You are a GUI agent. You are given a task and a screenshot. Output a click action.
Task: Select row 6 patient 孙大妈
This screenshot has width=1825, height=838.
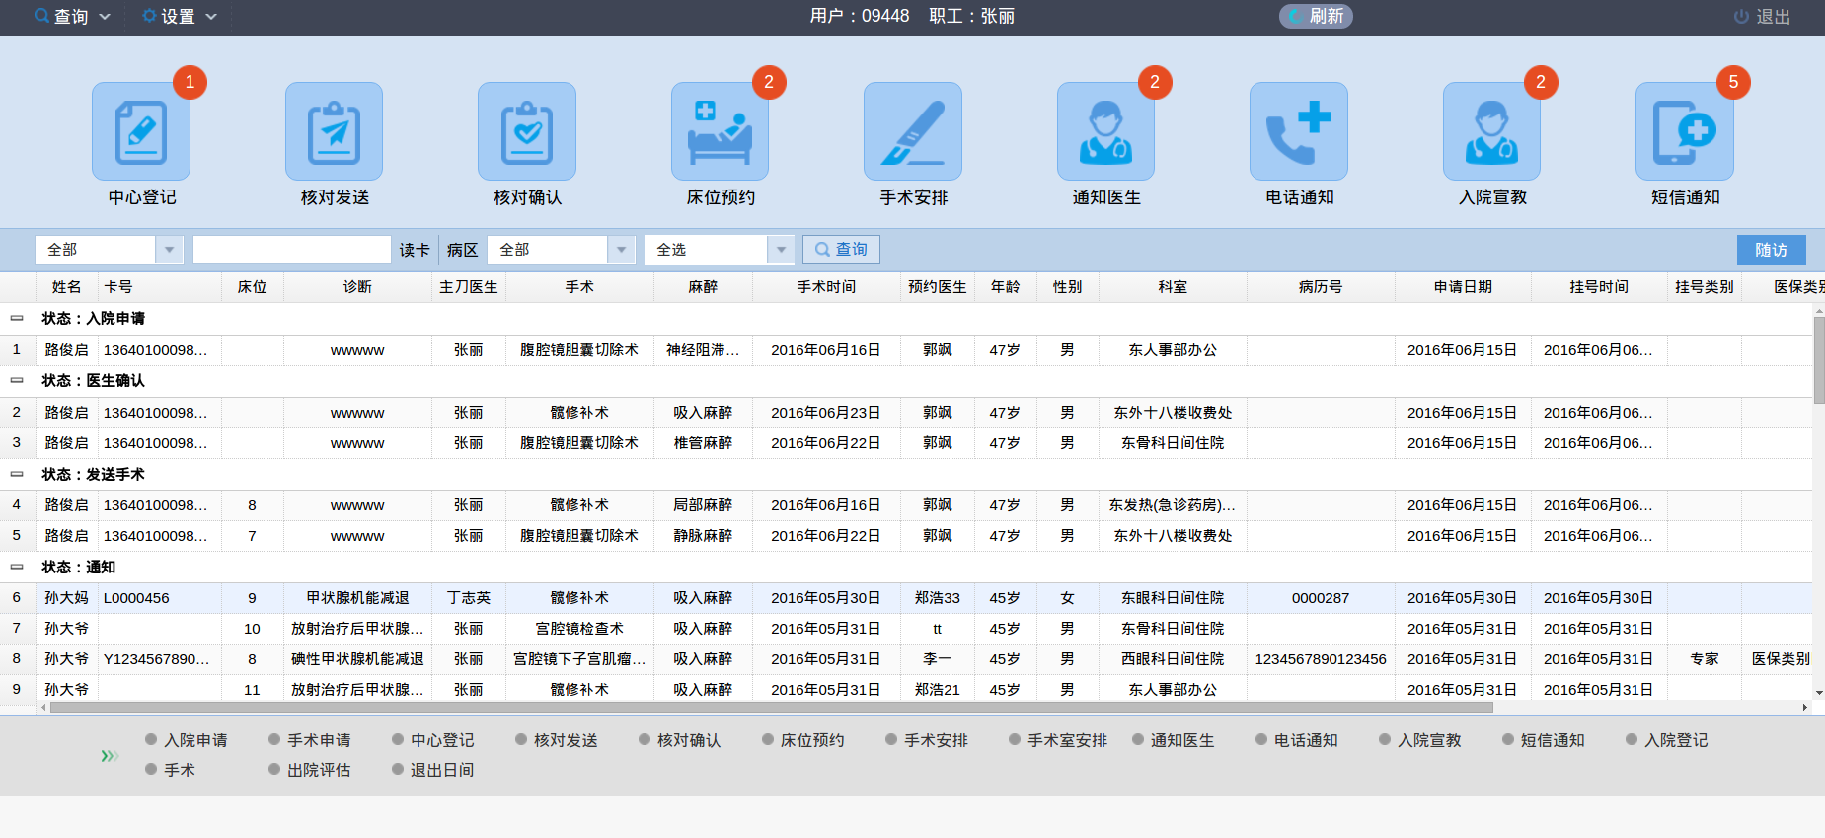point(66,597)
